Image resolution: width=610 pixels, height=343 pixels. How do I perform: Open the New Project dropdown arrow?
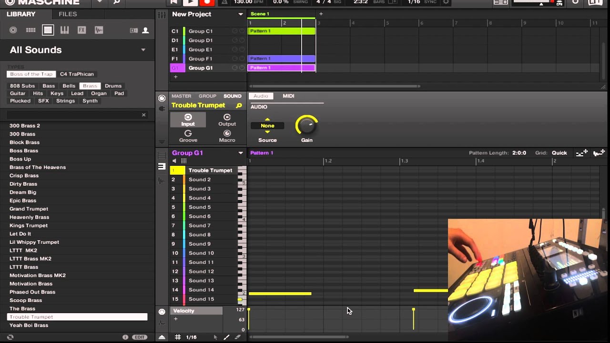tap(241, 14)
